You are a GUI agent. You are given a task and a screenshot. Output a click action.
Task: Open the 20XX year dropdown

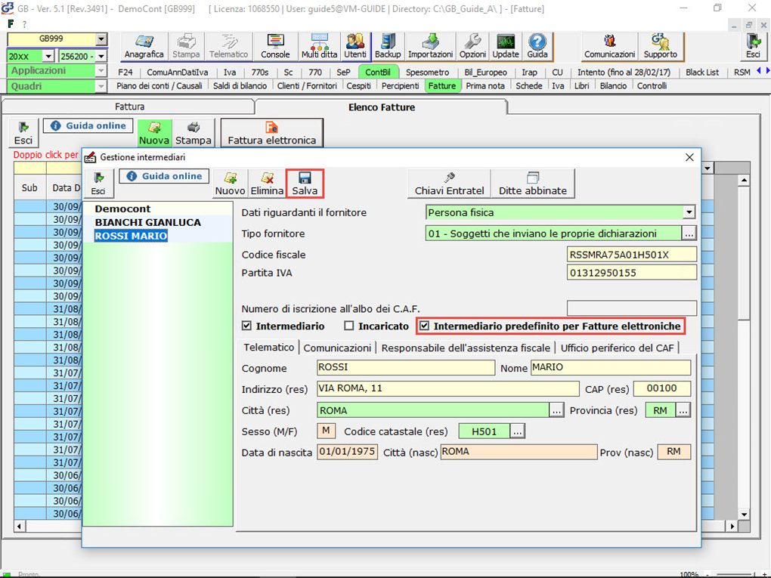click(48, 56)
